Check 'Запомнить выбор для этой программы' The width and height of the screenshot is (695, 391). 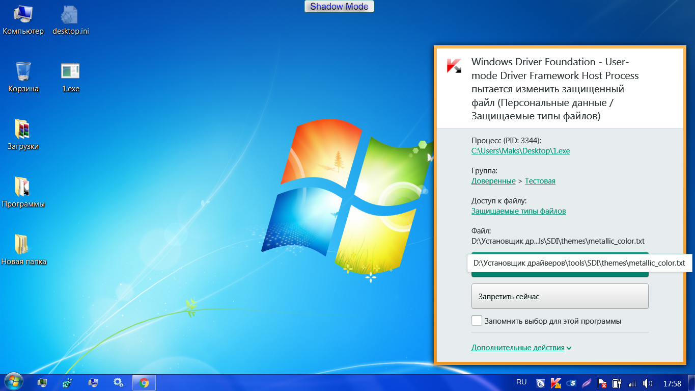(x=477, y=321)
